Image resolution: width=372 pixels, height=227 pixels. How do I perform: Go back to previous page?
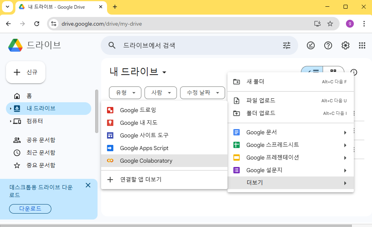[x=8, y=24]
